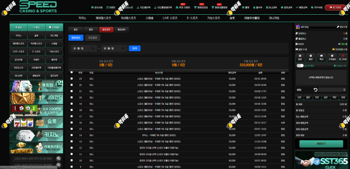Click the Delete All trash icon
This screenshot has width=350, height=169.
pyautogui.click(x=334, y=66)
